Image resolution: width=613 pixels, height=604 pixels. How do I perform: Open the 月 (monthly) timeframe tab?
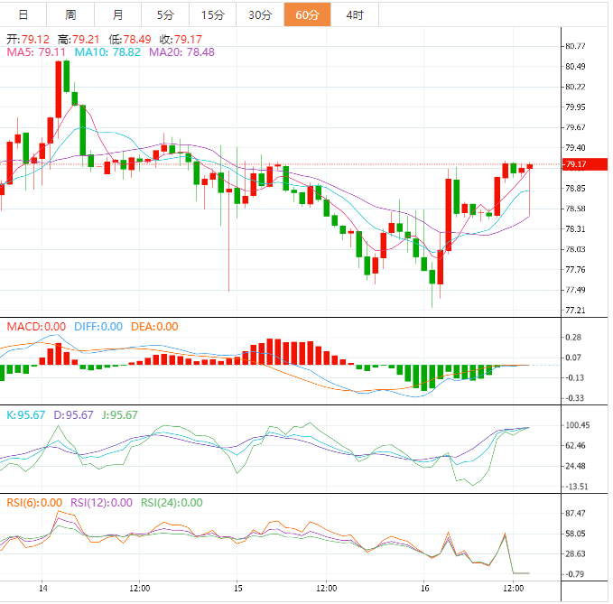[118, 14]
